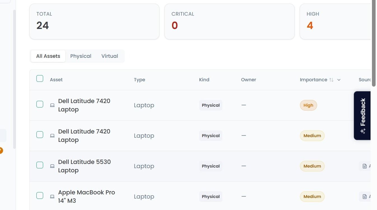Image resolution: width=377 pixels, height=210 pixels.
Task: Click sparkle icon on Feedback tab
Action: [363, 131]
